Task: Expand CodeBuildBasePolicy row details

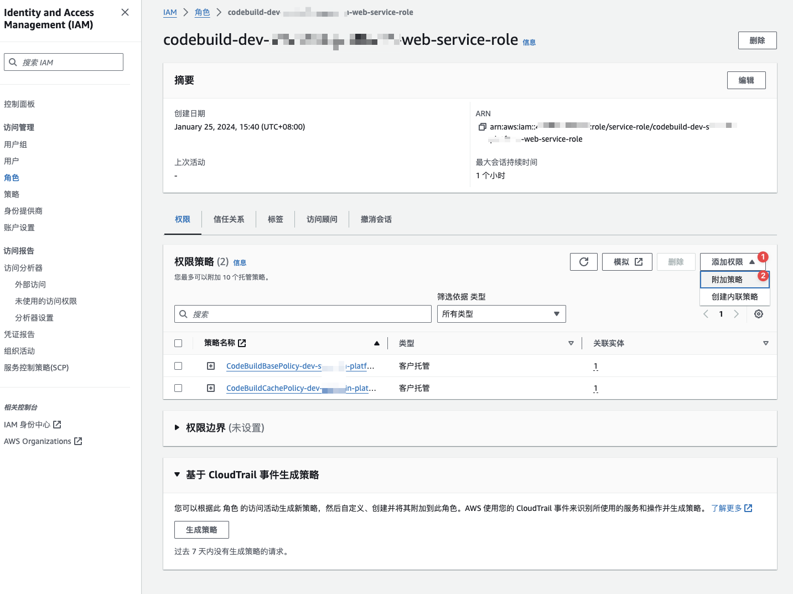Action: pos(211,366)
